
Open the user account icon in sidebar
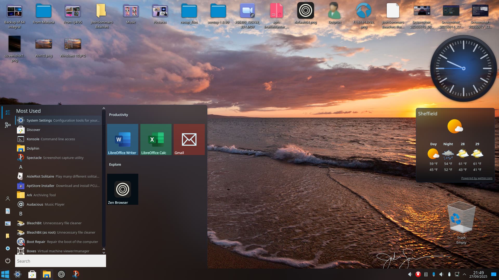[x=8, y=199]
